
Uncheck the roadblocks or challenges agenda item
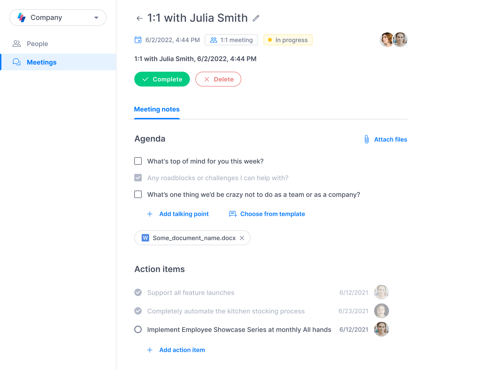tap(138, 178)
